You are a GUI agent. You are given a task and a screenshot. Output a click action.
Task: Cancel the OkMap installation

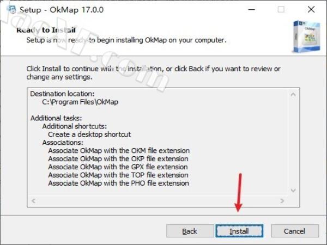pyautogui.click(x=294, y=231)
